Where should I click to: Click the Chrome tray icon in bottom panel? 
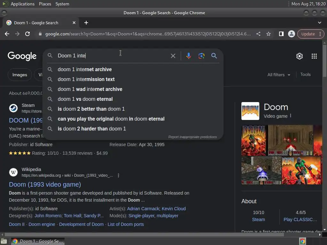pos(302,241)
